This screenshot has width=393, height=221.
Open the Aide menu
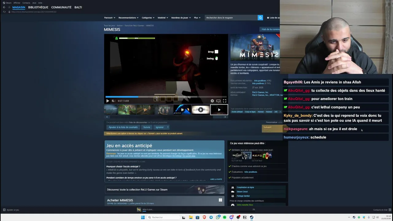tap(40, 3)
